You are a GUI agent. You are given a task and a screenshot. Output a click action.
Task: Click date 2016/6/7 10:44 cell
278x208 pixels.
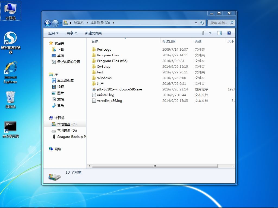coord(174,95)
